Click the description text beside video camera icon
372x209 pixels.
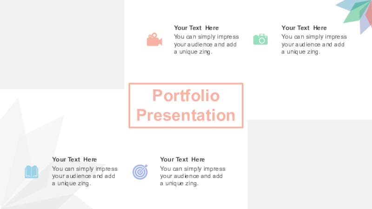click(206, 44)
